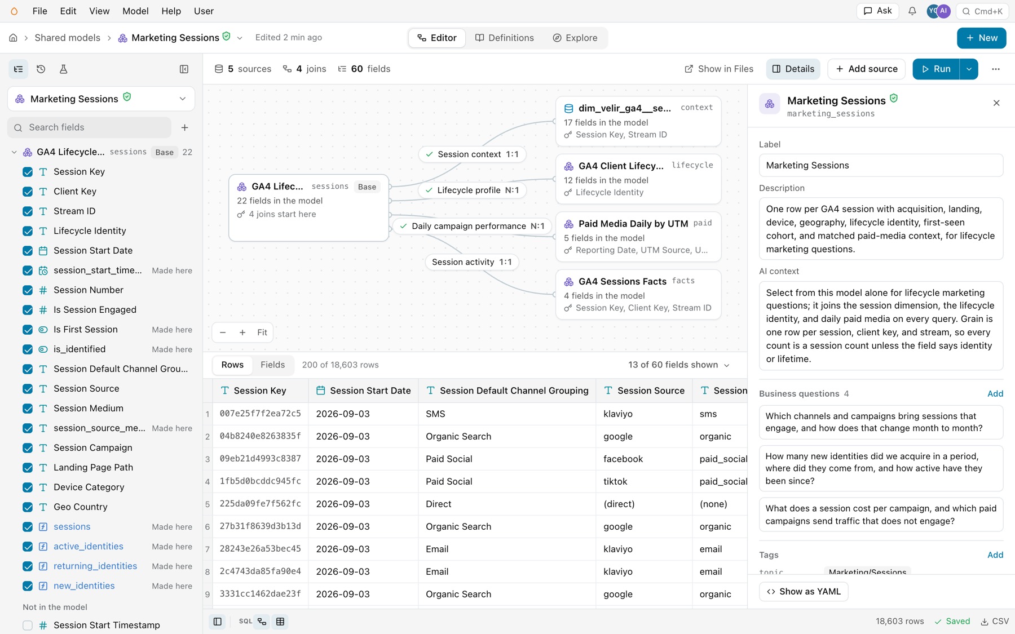Open the more options ellipsis menu

click(x=996, y=69)
